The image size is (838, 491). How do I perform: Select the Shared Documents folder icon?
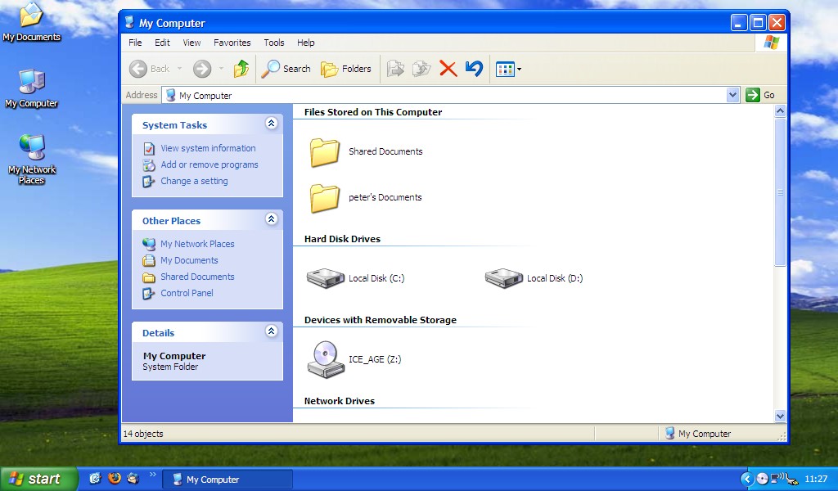coord(324,151)
